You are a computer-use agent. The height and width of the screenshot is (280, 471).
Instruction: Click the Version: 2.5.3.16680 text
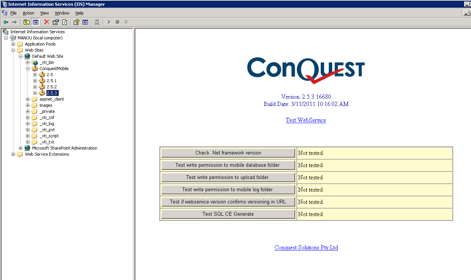(306, 97)
